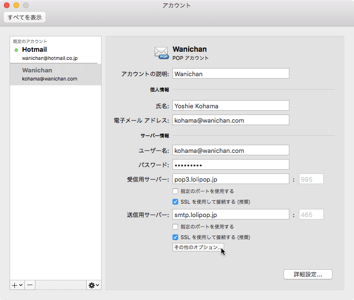Click the email address field
This screenshot has width=354, height=300.
point(230,120)
